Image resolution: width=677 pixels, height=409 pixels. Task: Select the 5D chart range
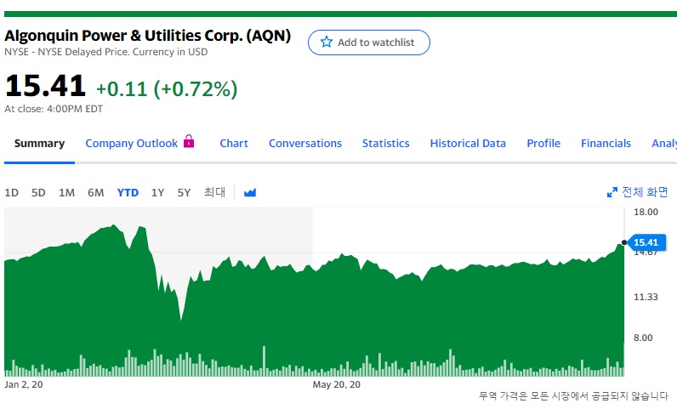[x=38, y=193]
